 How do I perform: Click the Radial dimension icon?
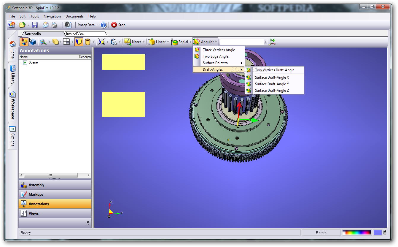pyautogui.click(x=174, y=42)
